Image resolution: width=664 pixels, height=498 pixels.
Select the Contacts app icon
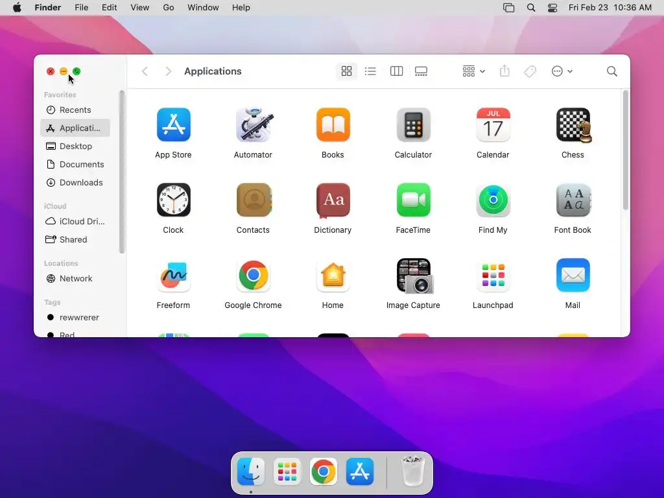pos(254,200)
